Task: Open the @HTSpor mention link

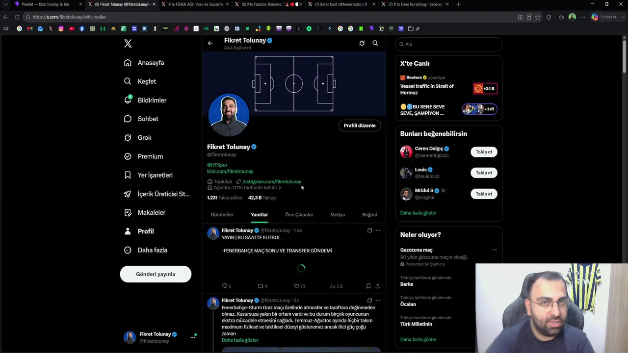Action: point(217,165)
